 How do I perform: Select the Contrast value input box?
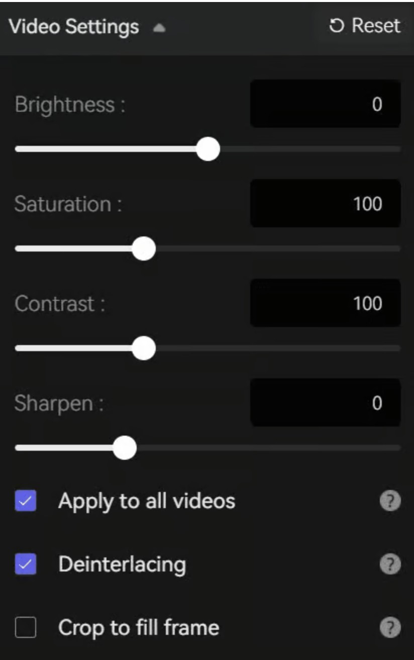pyautogui.click(x=325, y=303)
